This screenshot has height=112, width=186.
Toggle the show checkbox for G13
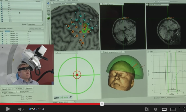point(2,15)
